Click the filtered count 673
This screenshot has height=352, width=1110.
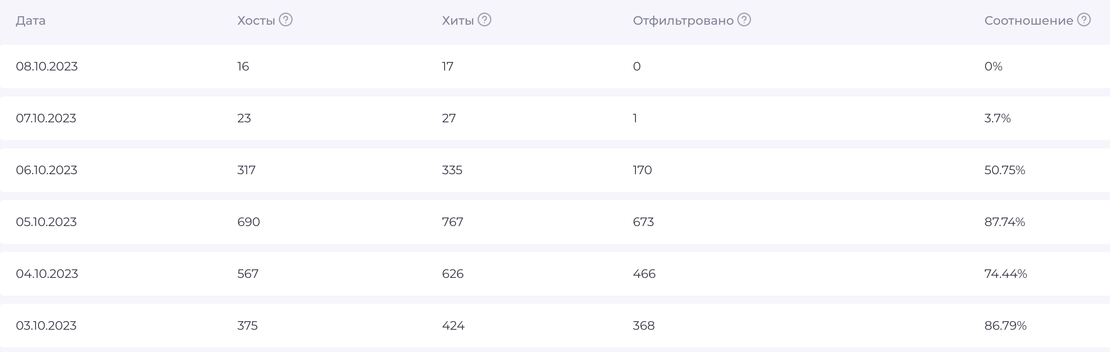pos(643,222)
